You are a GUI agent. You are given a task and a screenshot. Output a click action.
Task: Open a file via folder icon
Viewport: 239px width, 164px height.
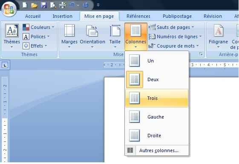(35, 6)
